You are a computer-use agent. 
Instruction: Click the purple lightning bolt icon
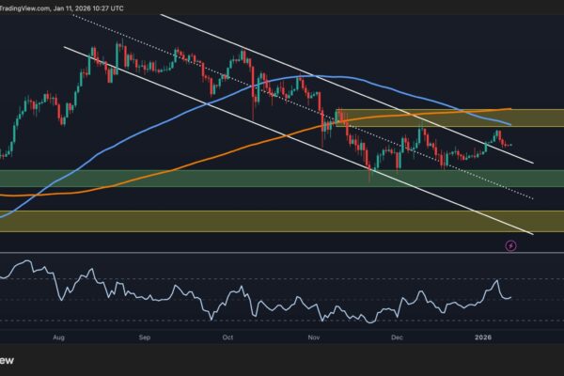click(510, 245)
